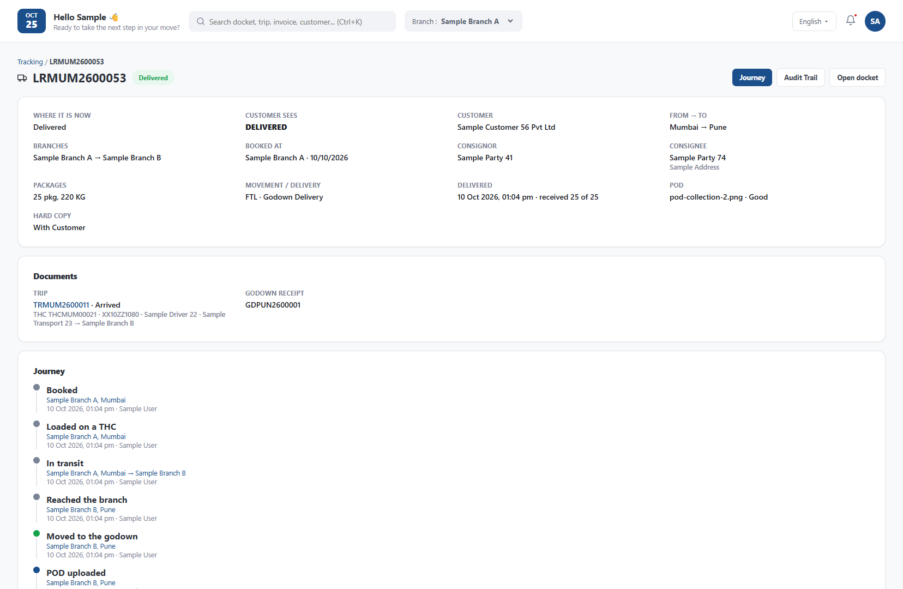Click the In transit route link to Sample Branch B

(x=116, y=473)
